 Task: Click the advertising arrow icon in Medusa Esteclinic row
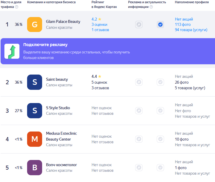click(139, 139)
